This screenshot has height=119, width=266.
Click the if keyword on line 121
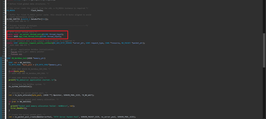tap(10, 101)
